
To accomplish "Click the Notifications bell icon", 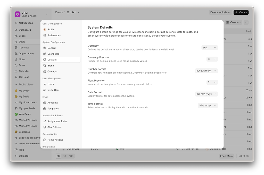I will (x=16, y=23).
